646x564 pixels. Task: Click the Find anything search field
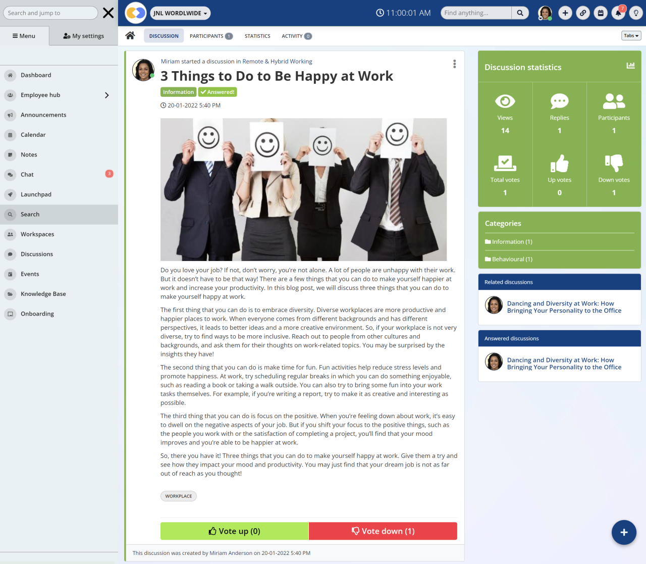[474, 13]
